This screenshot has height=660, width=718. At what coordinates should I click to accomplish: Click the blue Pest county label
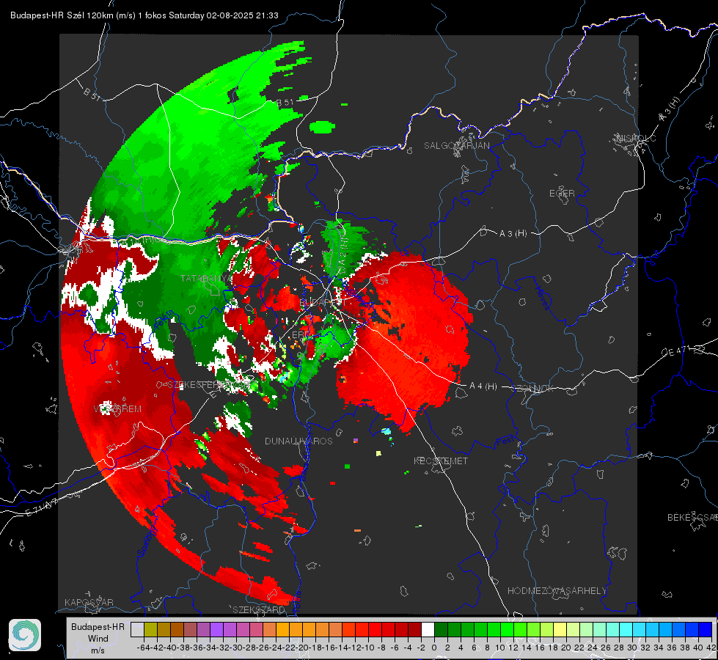click(x=505, y=441)
